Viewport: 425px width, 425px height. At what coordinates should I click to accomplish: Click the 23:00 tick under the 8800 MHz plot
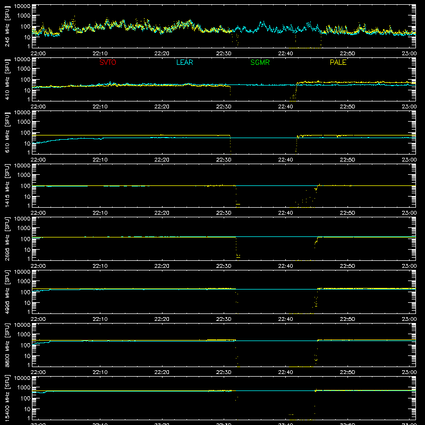[x=409, y=372]
